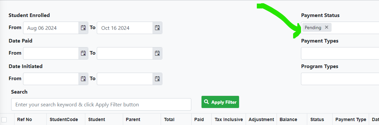The height and width of the screenshot is (125, 379).
Task: Open calendar for Date Paid To field
Action: pyautogui.click(x=157, y=53)
